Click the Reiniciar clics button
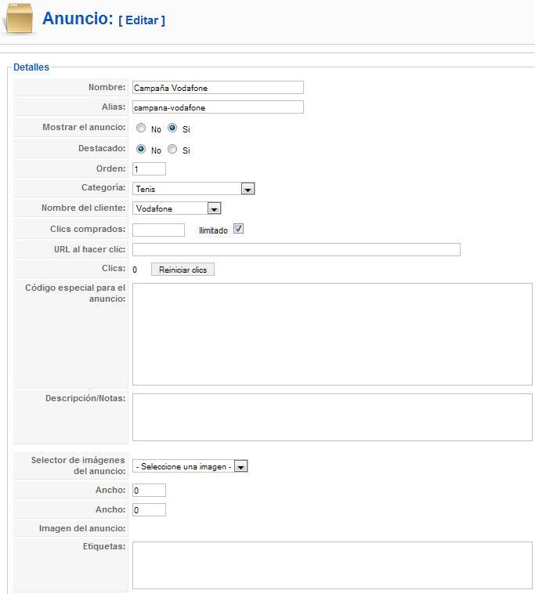This screenshot has width=535, height=594. click(x=183, y=270)
